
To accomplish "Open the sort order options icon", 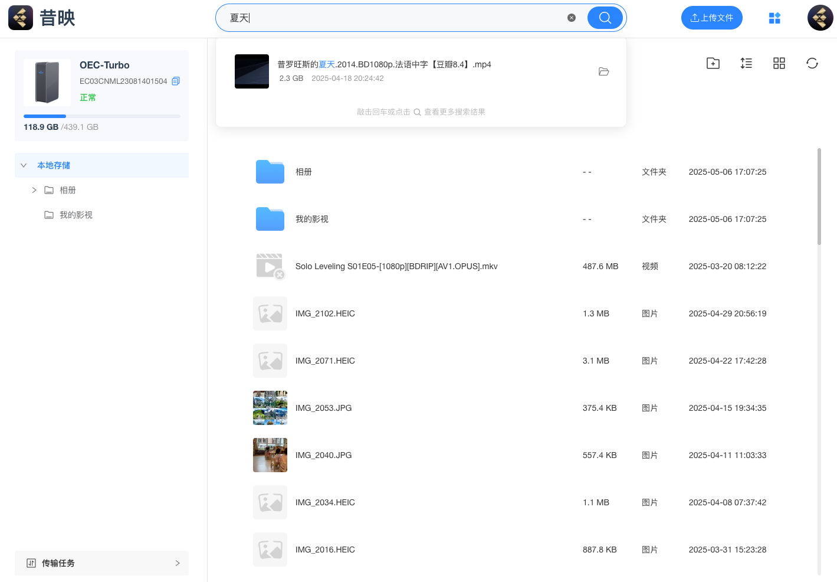I will tap(746, 63).
